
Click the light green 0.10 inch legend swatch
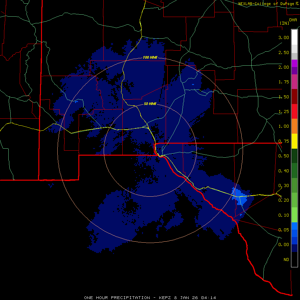point(294,215)
